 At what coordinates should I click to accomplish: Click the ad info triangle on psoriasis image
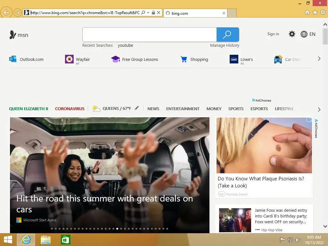(x=309, y=120)
